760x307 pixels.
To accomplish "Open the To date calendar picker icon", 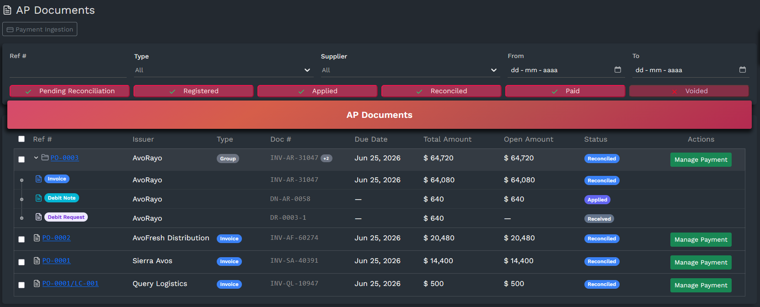I will [743, 70].
